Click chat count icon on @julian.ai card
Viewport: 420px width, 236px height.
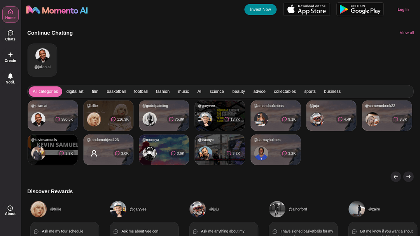(58, 119)
